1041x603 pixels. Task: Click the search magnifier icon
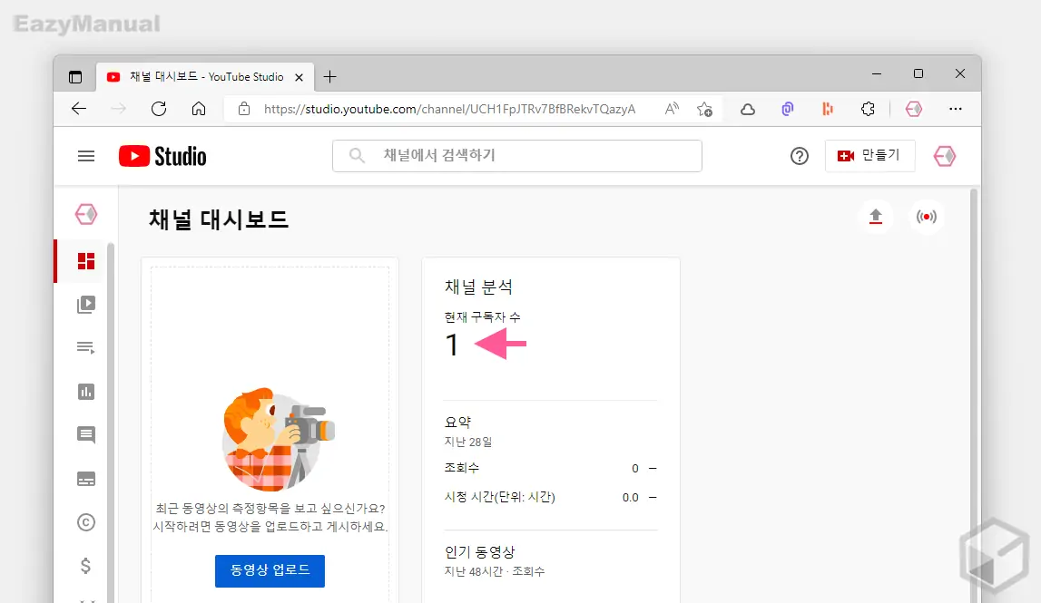point(357,156)
